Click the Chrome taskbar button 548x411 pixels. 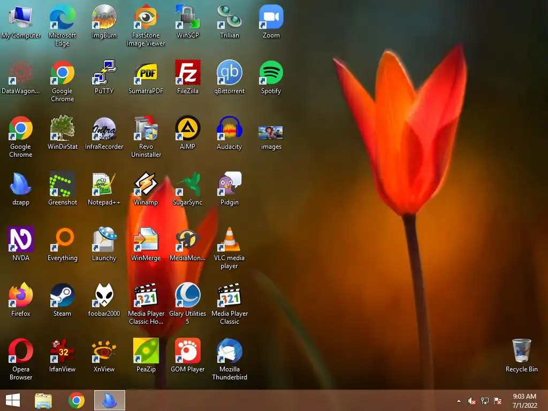(x=76, y=400)
